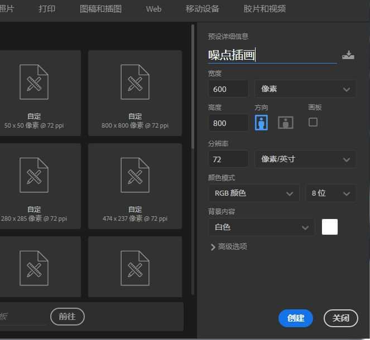This screenshot has width=370, height=340.
Task: Enable the 画板 artboard checkbox
Action: pos(313,122)
